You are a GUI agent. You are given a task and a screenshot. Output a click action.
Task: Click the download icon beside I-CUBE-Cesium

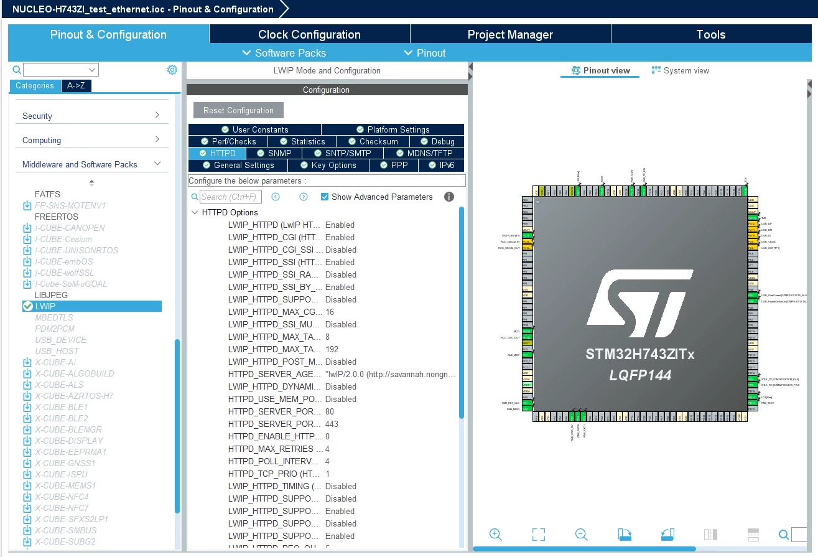pos(27,239)
